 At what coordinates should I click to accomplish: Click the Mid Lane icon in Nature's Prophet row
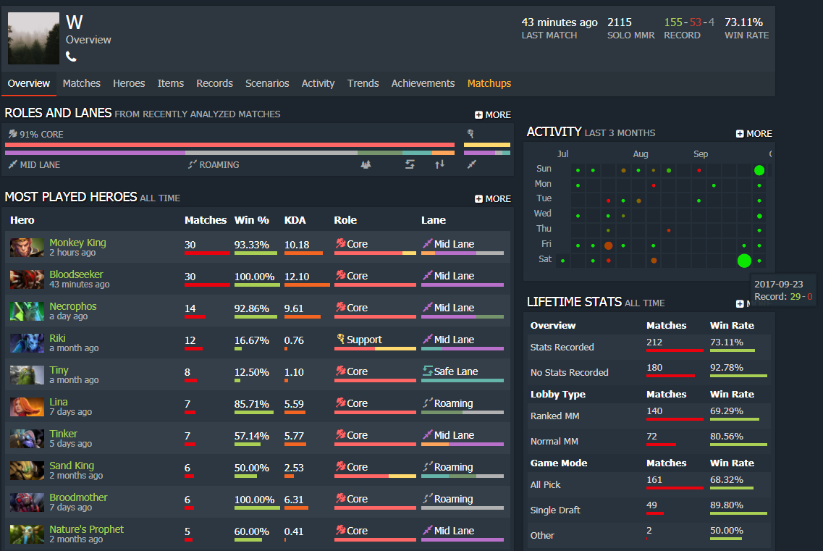[x=428, y=530]
